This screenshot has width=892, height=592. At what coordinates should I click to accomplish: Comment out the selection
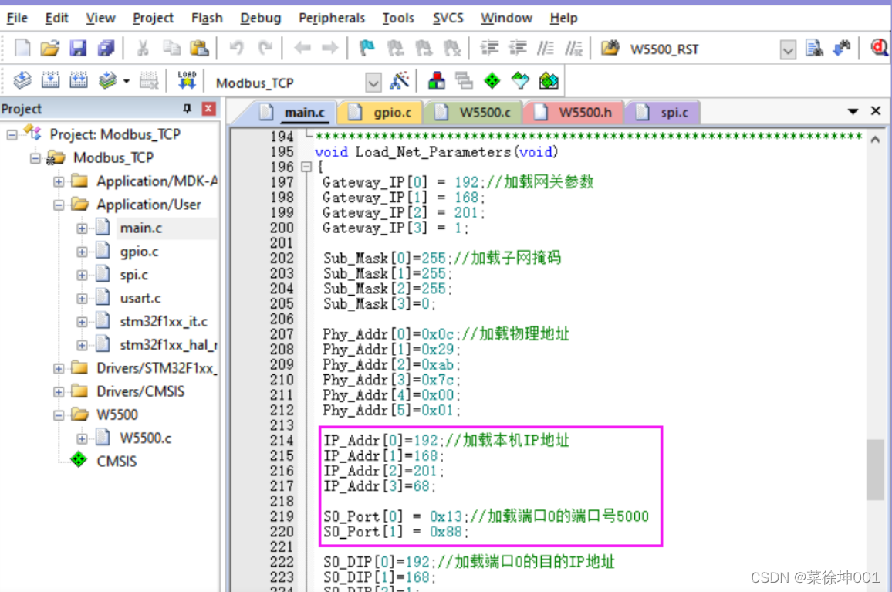pos(545,49)
